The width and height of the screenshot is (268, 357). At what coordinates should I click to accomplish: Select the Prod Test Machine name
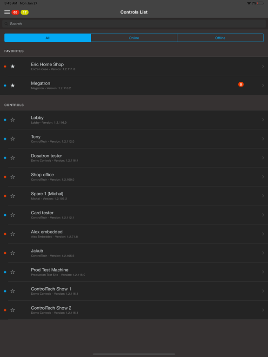point(50,270)
